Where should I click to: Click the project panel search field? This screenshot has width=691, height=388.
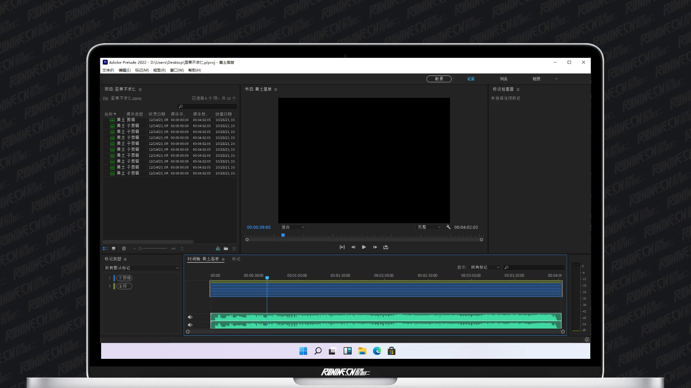tap(208, 107)
